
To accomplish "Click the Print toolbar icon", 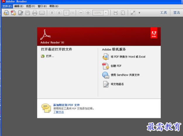I will coord(35,13).
